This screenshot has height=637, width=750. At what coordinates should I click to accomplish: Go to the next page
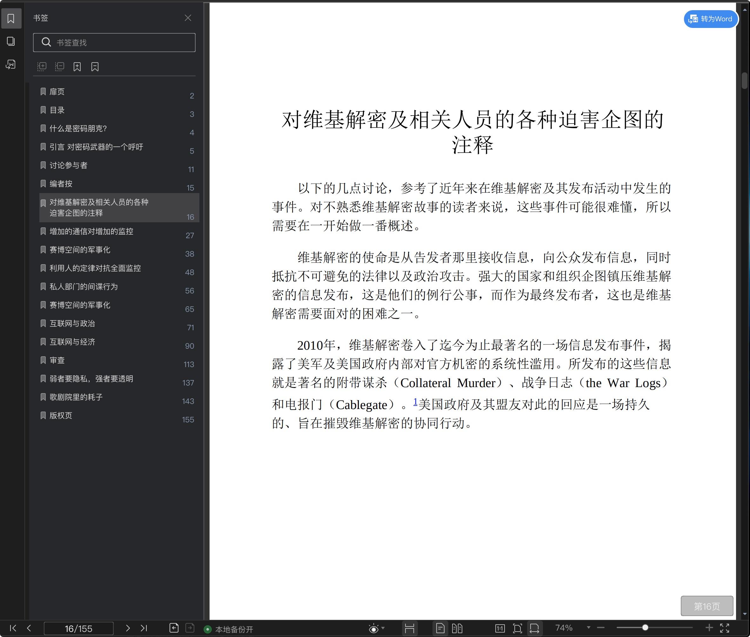coord(127,628)
